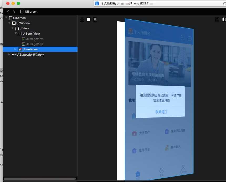This screenshot has width=226, height=182.
Task: Tap the 大病医疗 item in the app preview
Action: (x=141, y=133)
